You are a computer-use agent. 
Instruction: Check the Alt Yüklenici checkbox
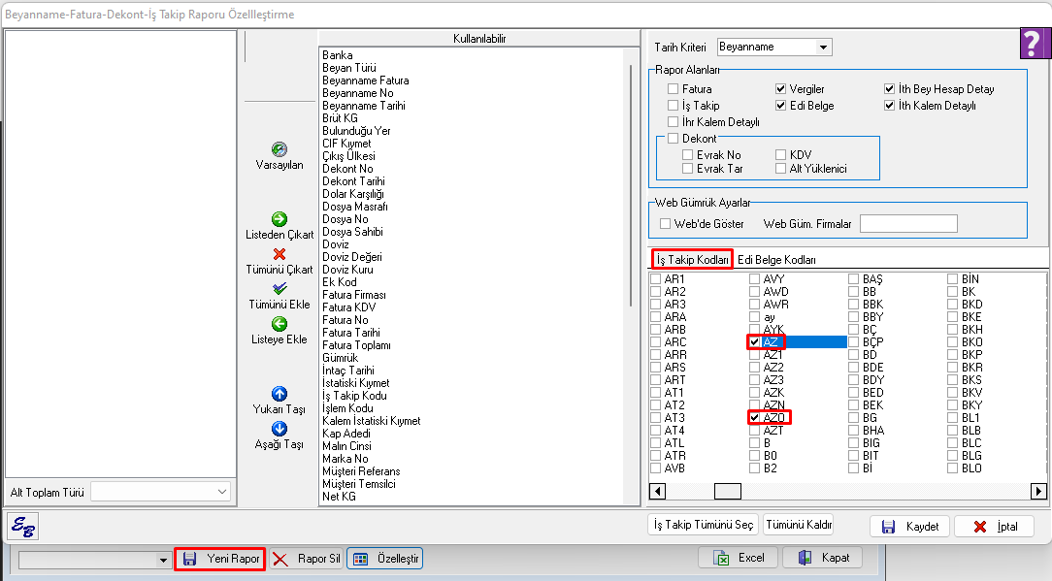click(780, 169)
